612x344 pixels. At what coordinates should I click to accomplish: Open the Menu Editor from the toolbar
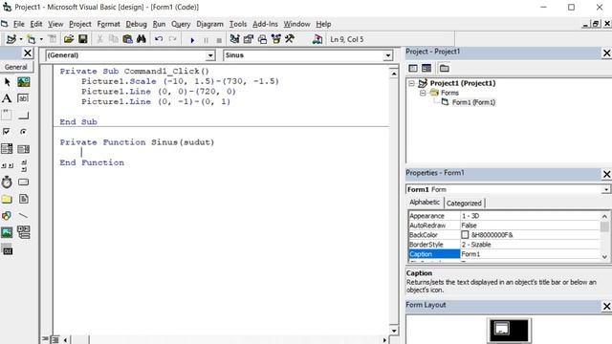pos(53,39)
